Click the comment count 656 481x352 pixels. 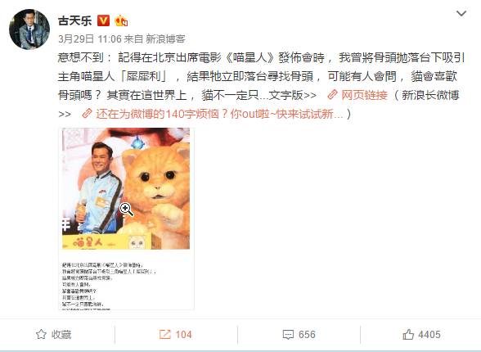(x=307, y=335)
